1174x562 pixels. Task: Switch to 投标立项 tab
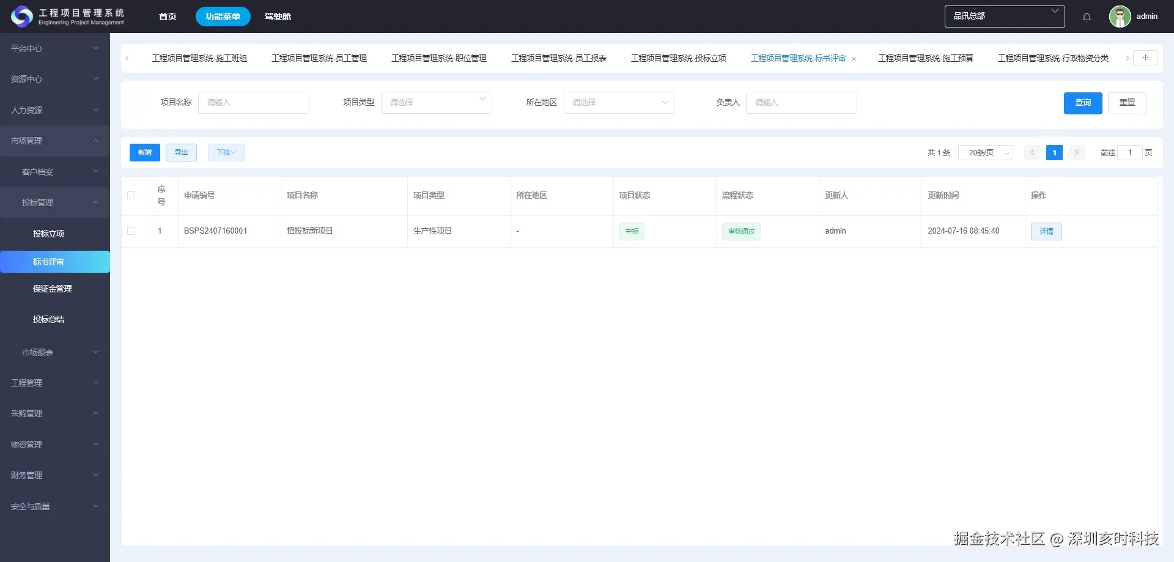[679, 58]
